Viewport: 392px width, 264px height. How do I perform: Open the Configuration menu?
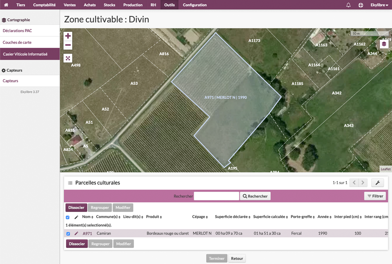(x=195, y=5)
